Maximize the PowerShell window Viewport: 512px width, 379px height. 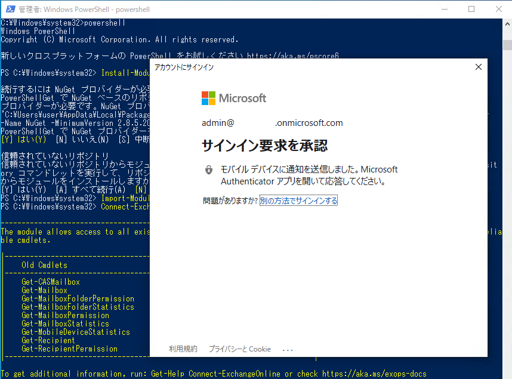coord(471,9)
